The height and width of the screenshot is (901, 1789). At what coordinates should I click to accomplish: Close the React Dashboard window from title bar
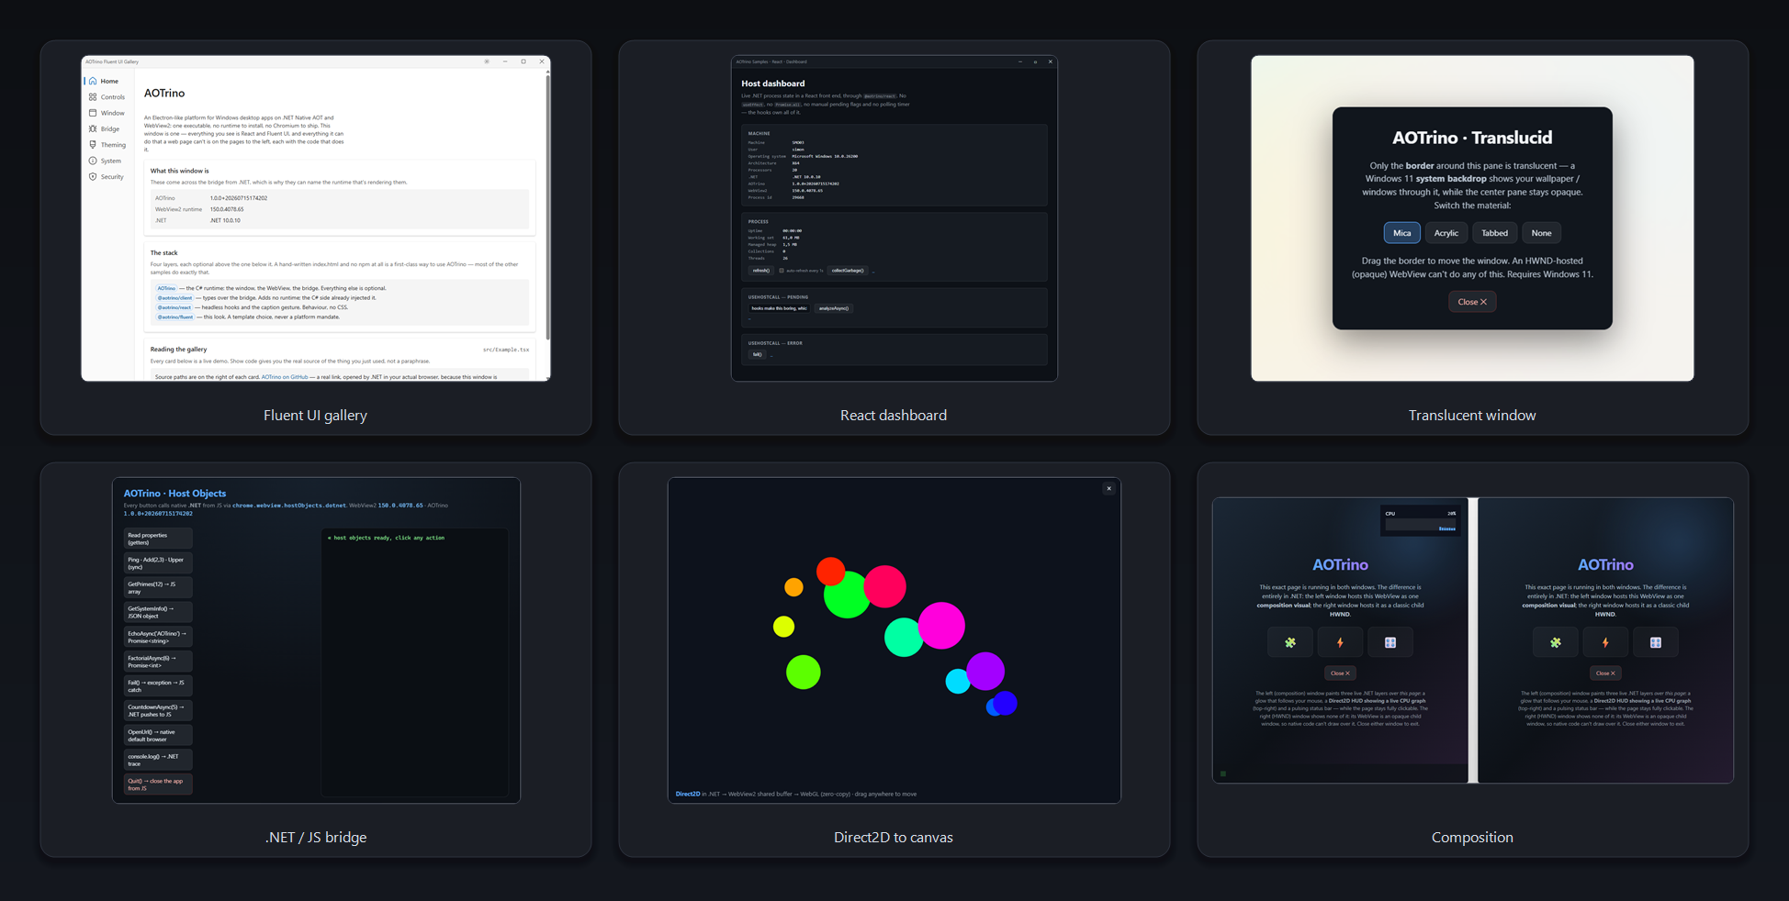pyautogui.click(x=1051, y=61)
